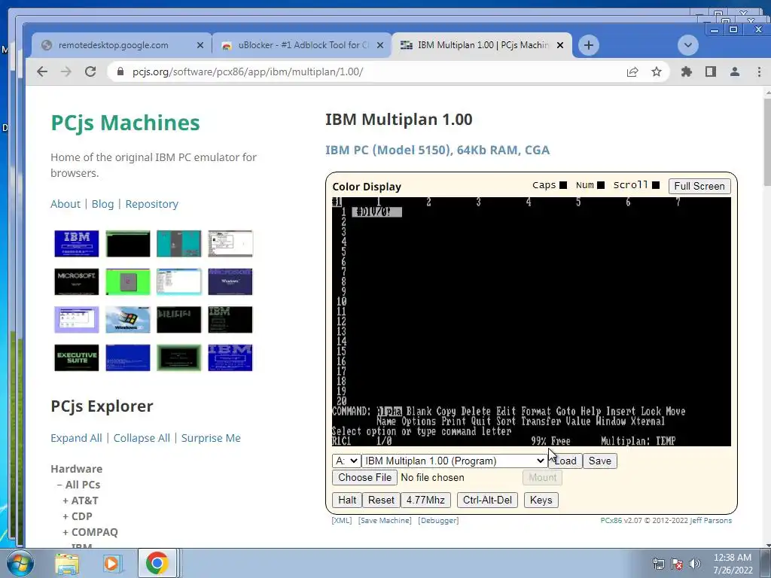Image resolution: width=771 pixels, height=578 pixels.
Task: Open the Repository link
Action: pyautogui.click(x=151, y=204)
